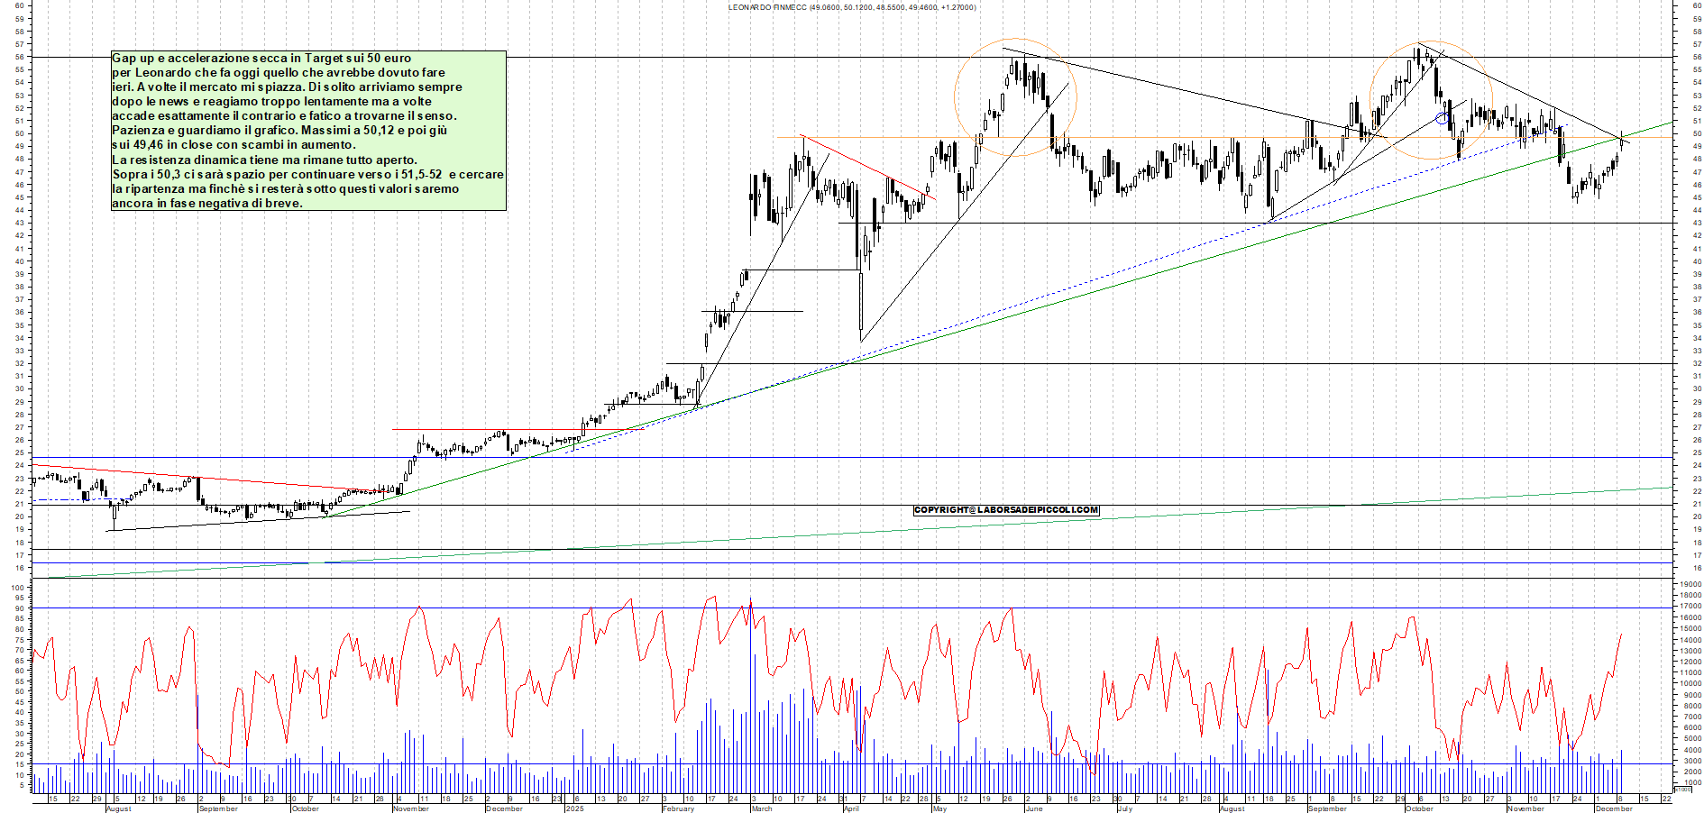
Task: Click the x1000 volume scale label
Action: tap(1682, 790)
